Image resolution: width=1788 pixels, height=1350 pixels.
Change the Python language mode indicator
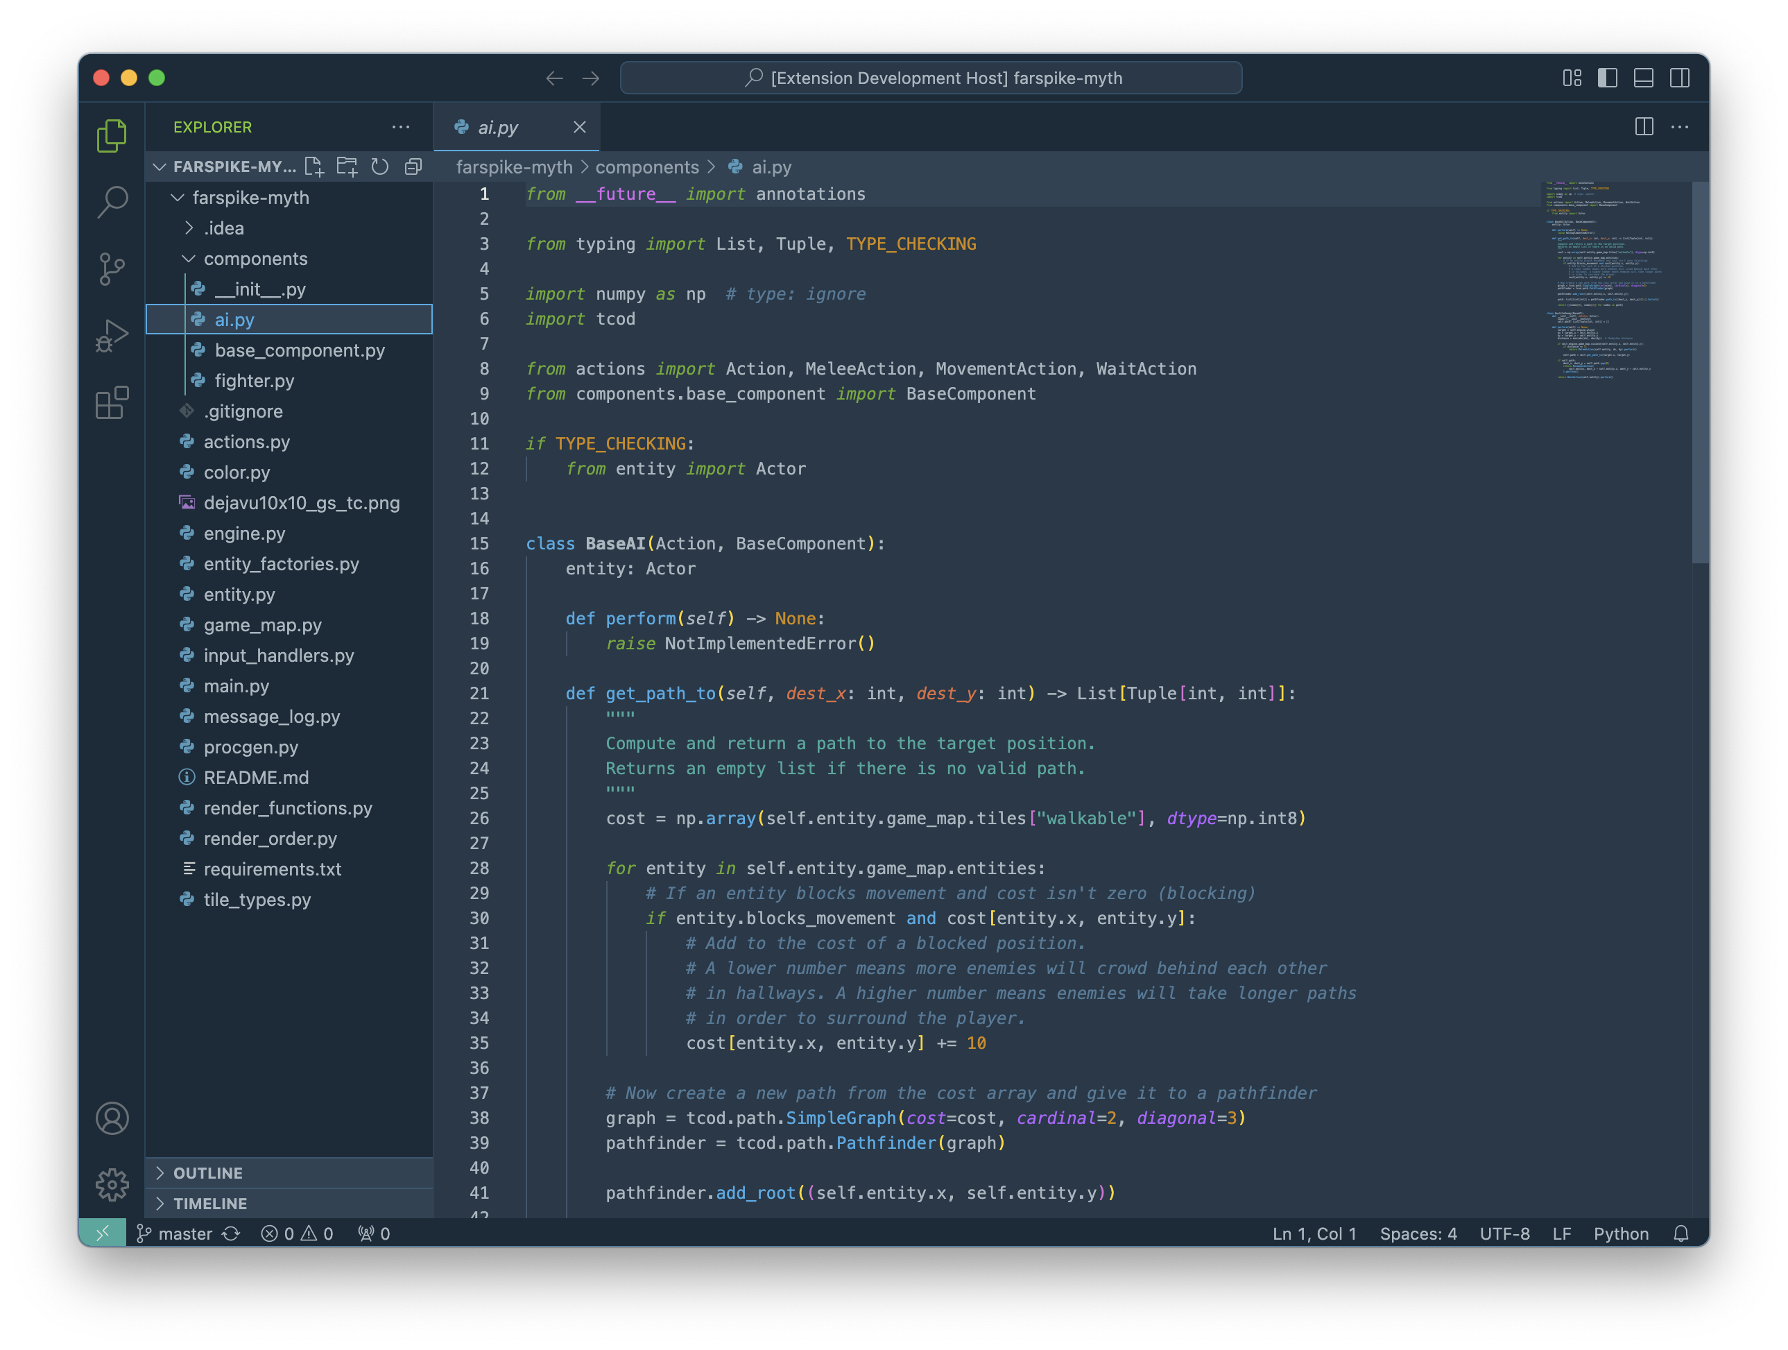tap(1621, 1233)
